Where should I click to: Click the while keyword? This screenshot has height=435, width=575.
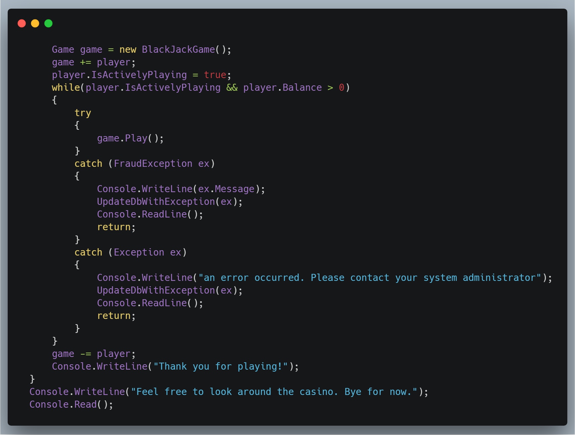(65, 87)
